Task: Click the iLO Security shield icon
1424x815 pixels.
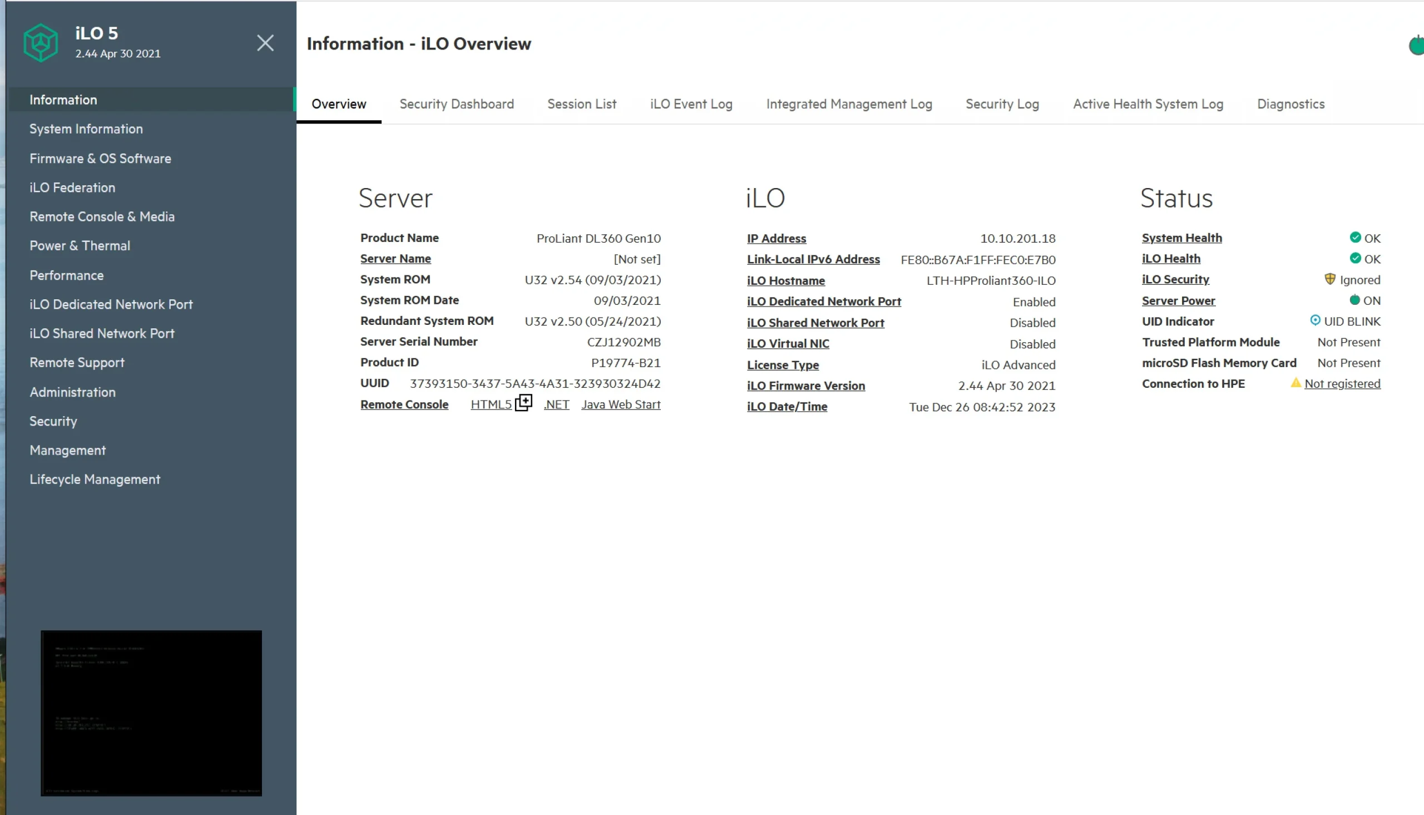Action: tap(1330, 279)
